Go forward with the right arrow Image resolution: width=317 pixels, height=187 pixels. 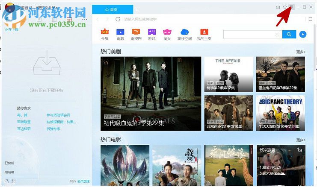[107, 19]
